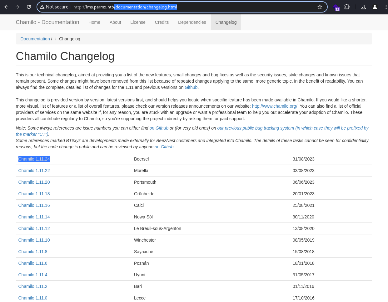
Task: Click the last 'on Github' link after 'reviewed by anyone'
Action: (164, 147)
